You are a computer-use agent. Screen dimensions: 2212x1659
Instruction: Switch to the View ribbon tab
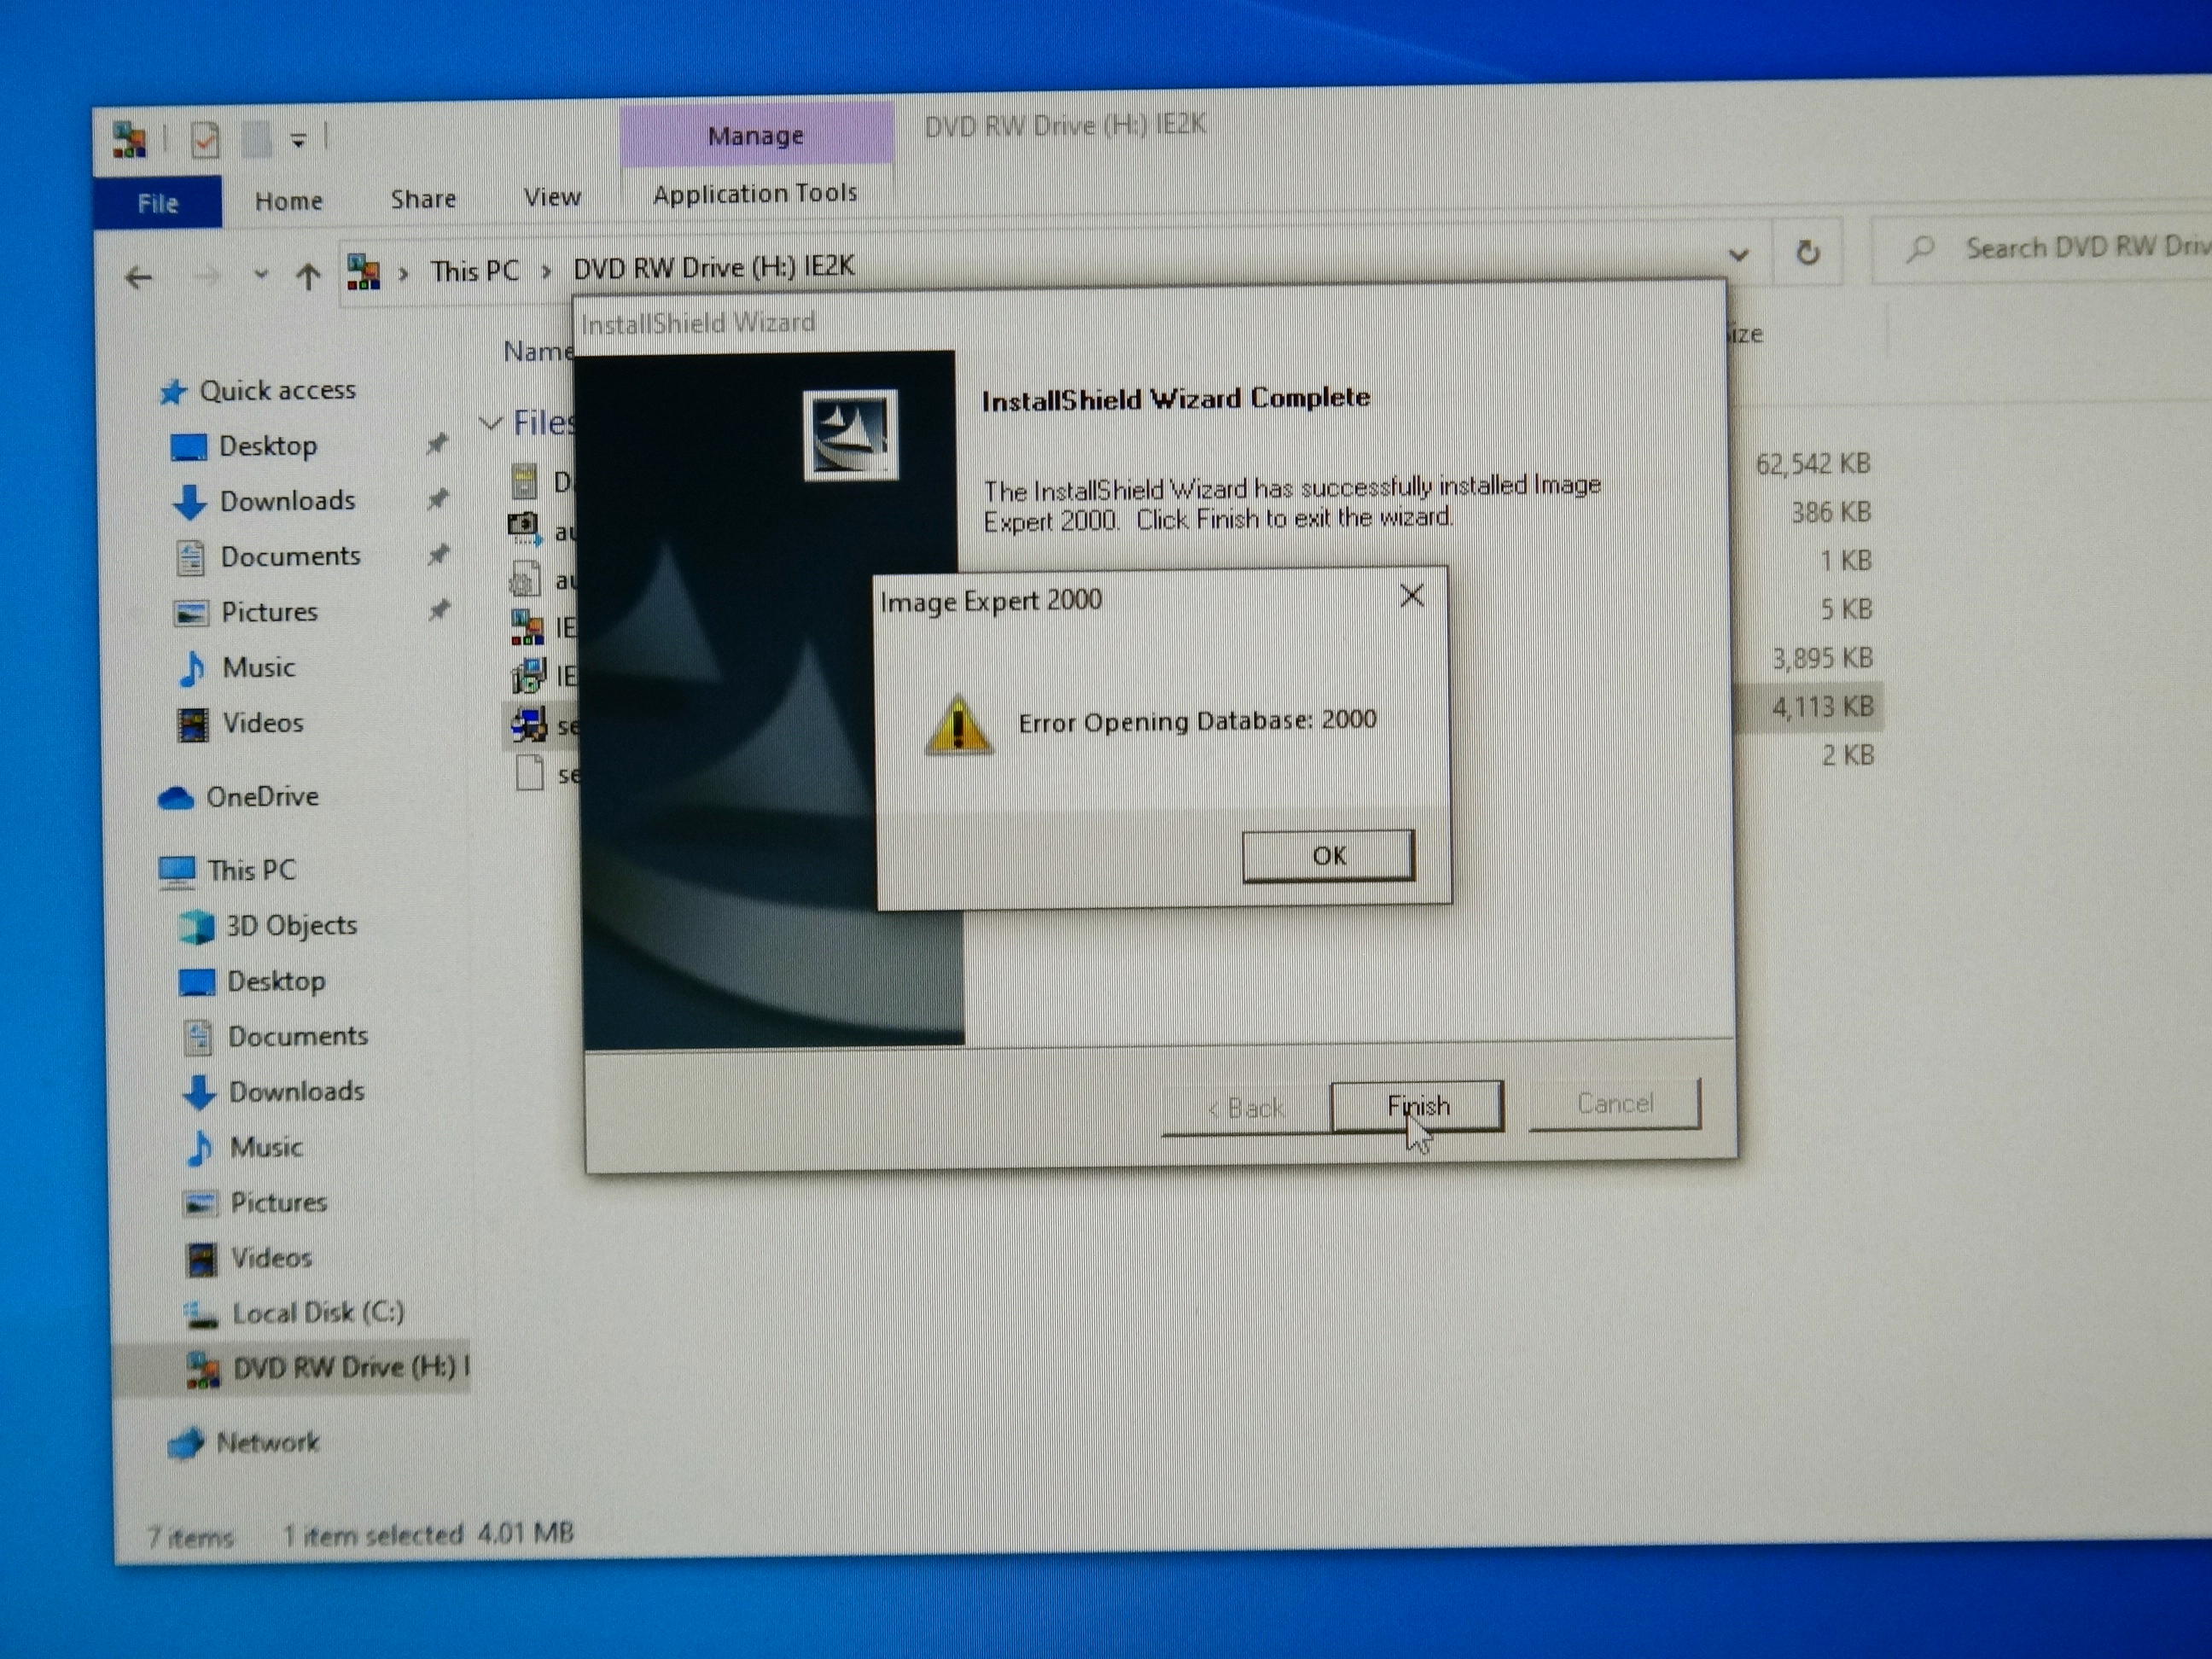[x=552, y=196]
